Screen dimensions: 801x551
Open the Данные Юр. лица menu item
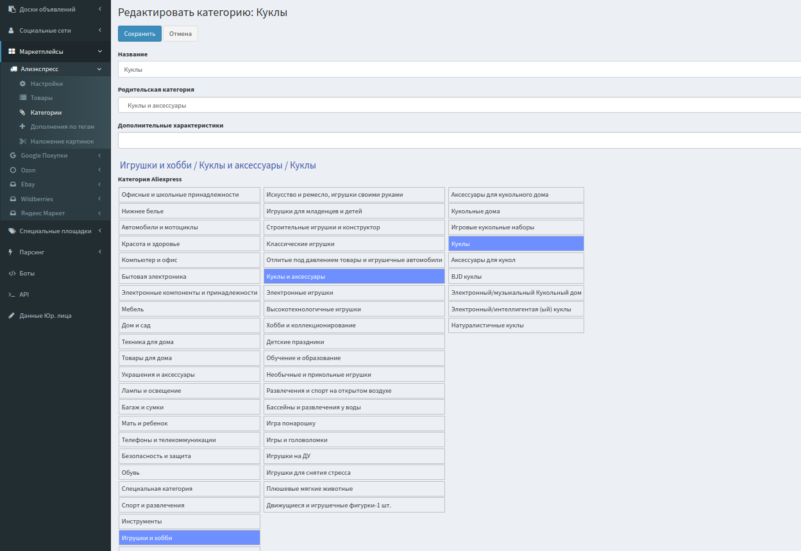[x=55, y=316]
